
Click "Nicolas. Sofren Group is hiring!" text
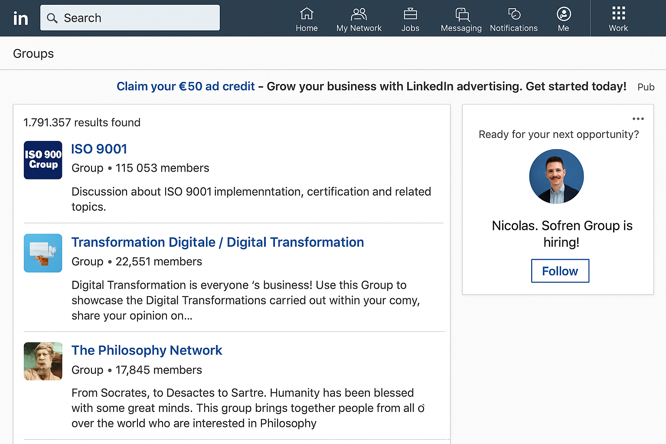562,234
